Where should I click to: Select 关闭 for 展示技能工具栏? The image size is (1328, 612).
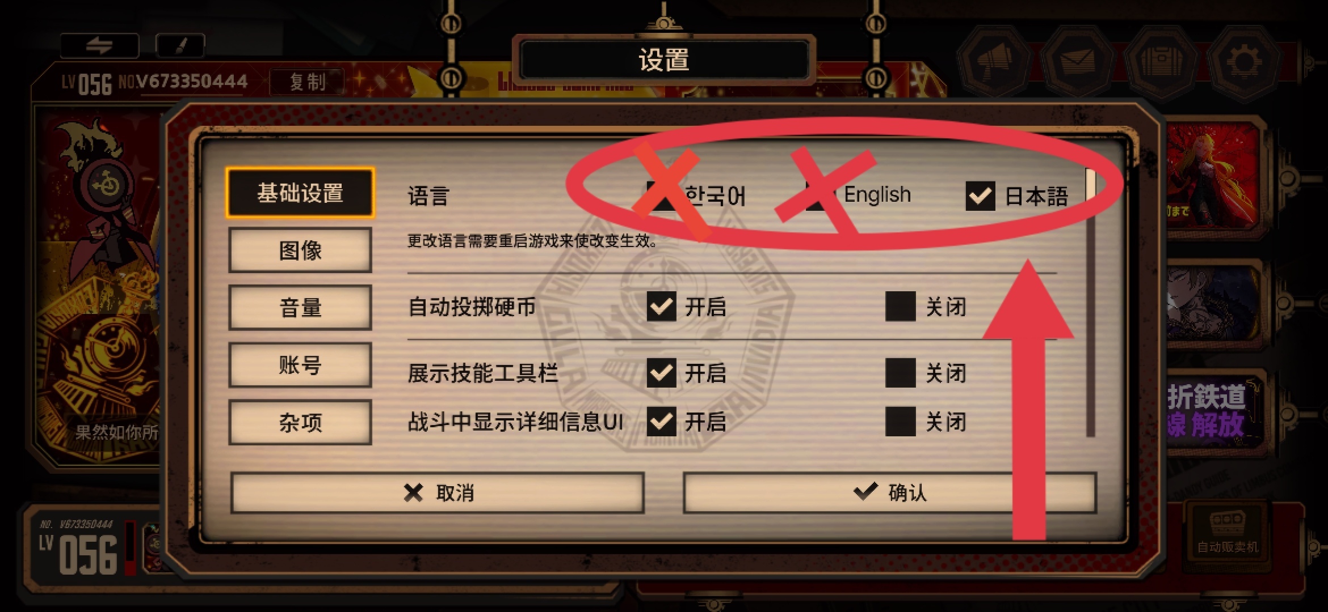(900, 373)
